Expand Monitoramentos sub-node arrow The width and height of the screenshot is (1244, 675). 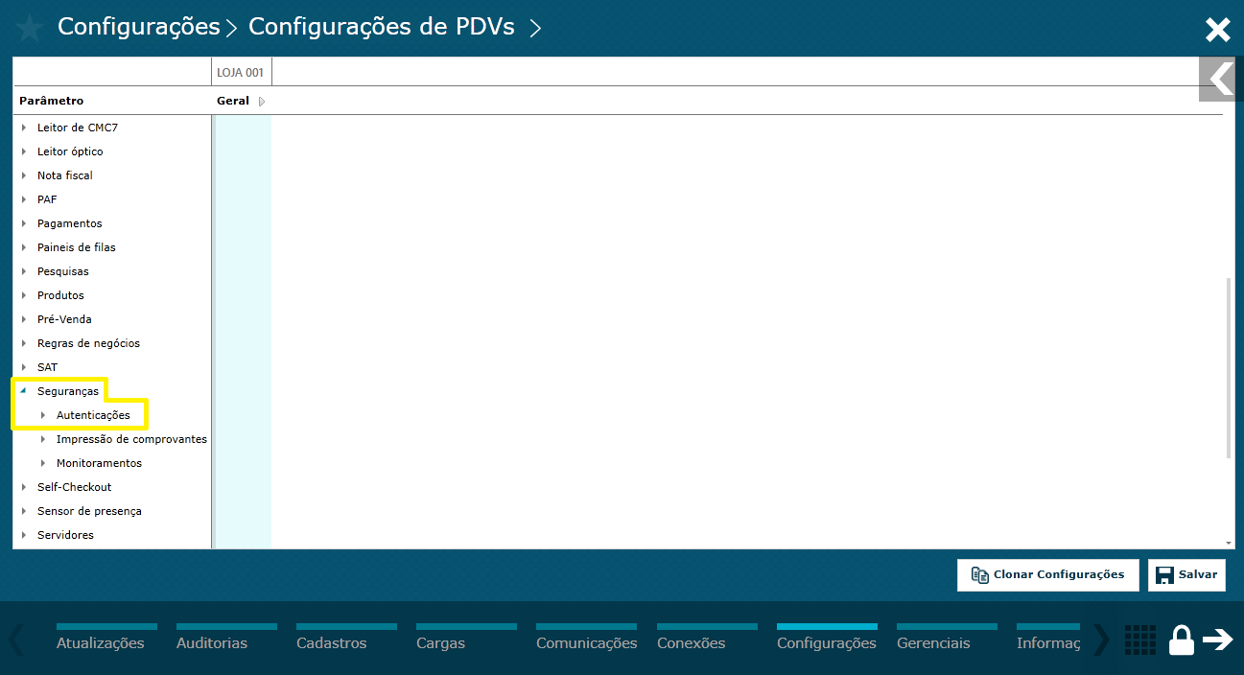click(x=43, y=463)
